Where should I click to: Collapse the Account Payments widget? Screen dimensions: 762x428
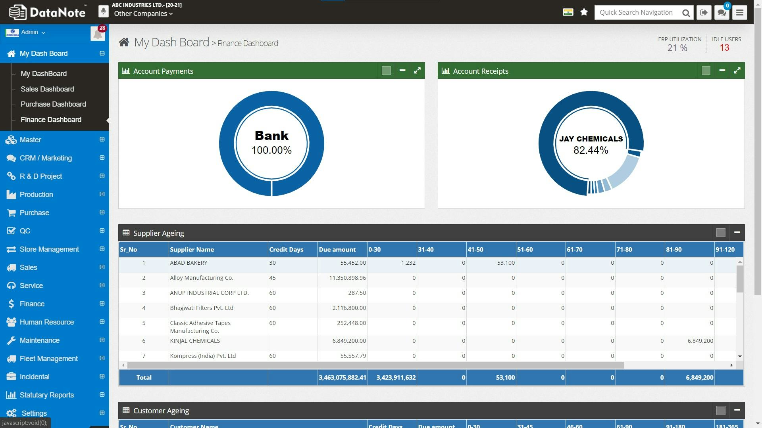pos(402,71)
